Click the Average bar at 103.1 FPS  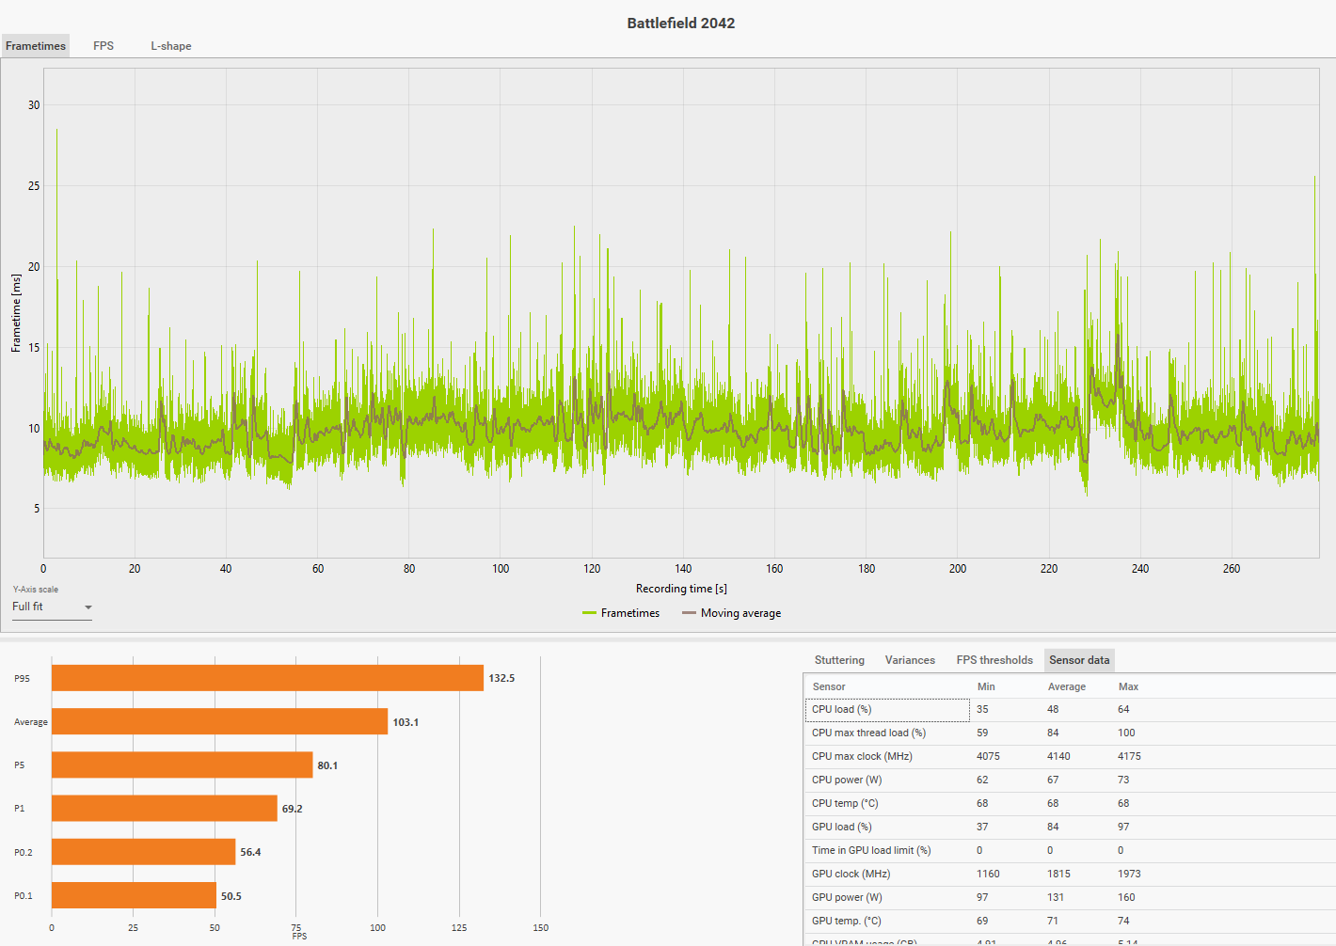219,721
